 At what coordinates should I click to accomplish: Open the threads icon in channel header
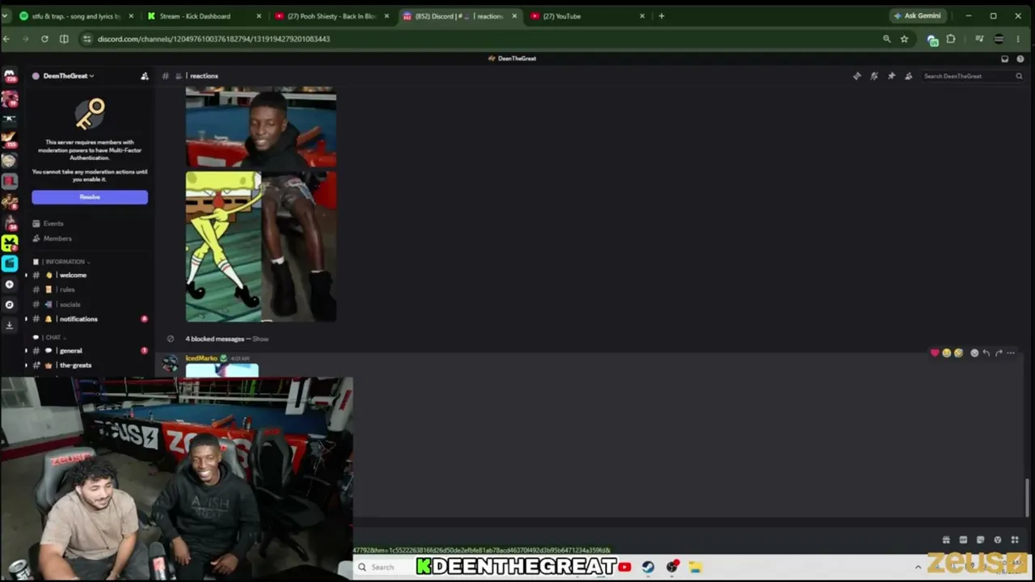[857, 76]
